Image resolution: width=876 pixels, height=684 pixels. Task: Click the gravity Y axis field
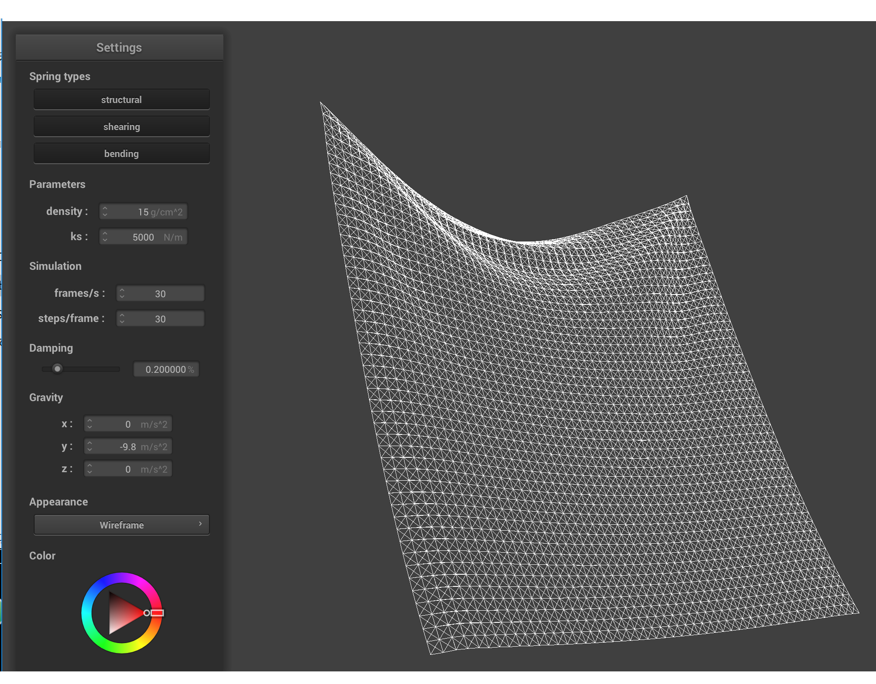click(137, 447)
